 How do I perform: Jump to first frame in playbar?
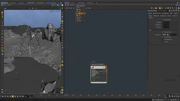(3, 97)
